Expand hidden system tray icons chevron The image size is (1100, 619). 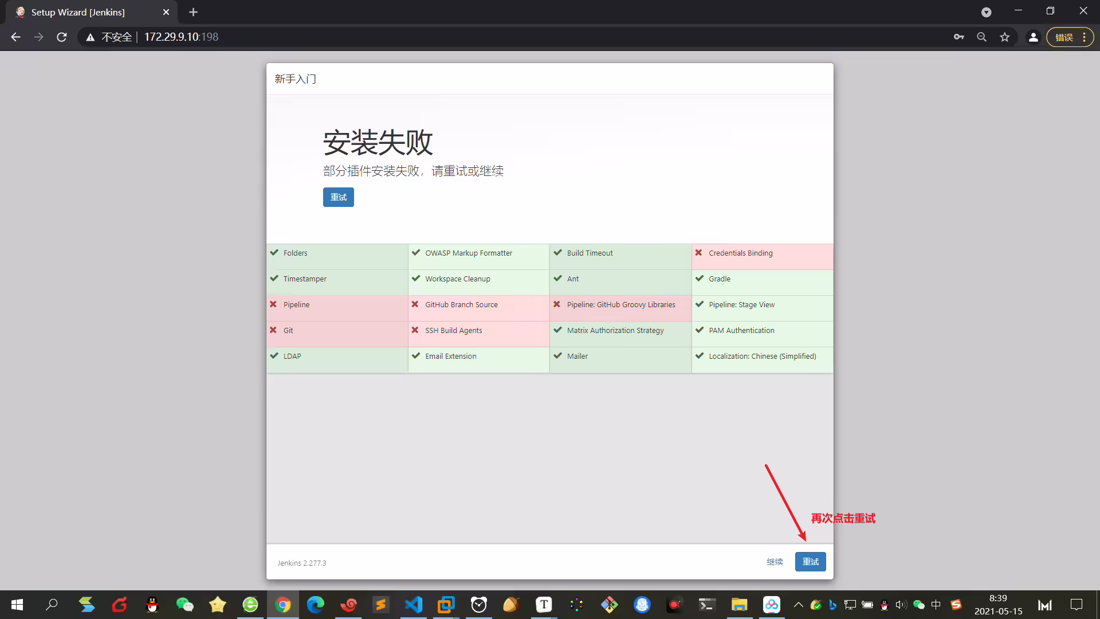(x=798, y=605)
